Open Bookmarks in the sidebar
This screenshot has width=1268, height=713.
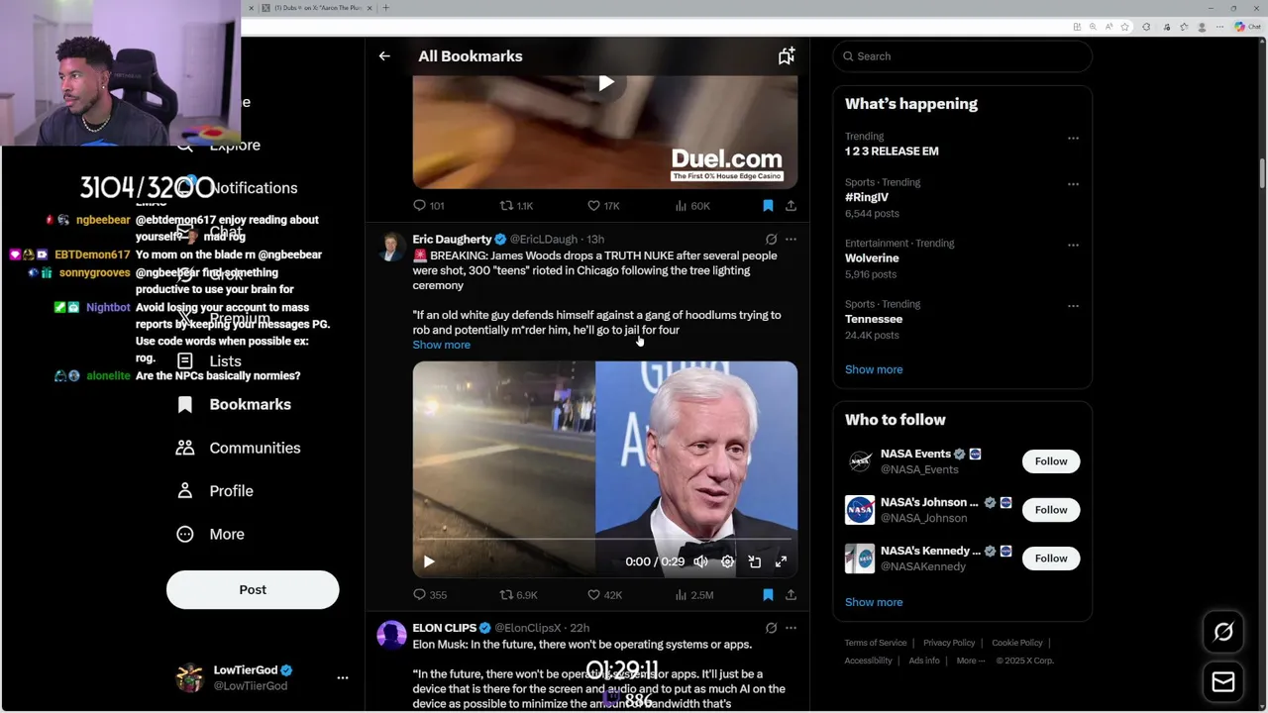[234, 404]
